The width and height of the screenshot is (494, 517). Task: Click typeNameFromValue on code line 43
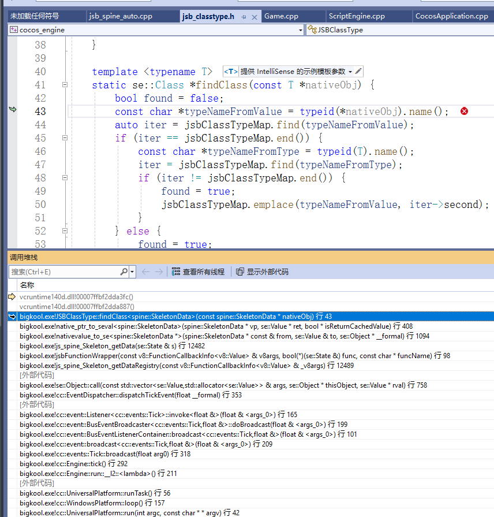(233, 111)
